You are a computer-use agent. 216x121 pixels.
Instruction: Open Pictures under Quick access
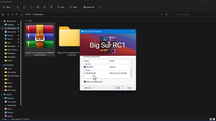click(x=10, y=36)
